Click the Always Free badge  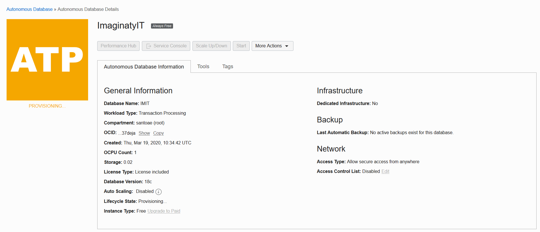pos(162,26)
